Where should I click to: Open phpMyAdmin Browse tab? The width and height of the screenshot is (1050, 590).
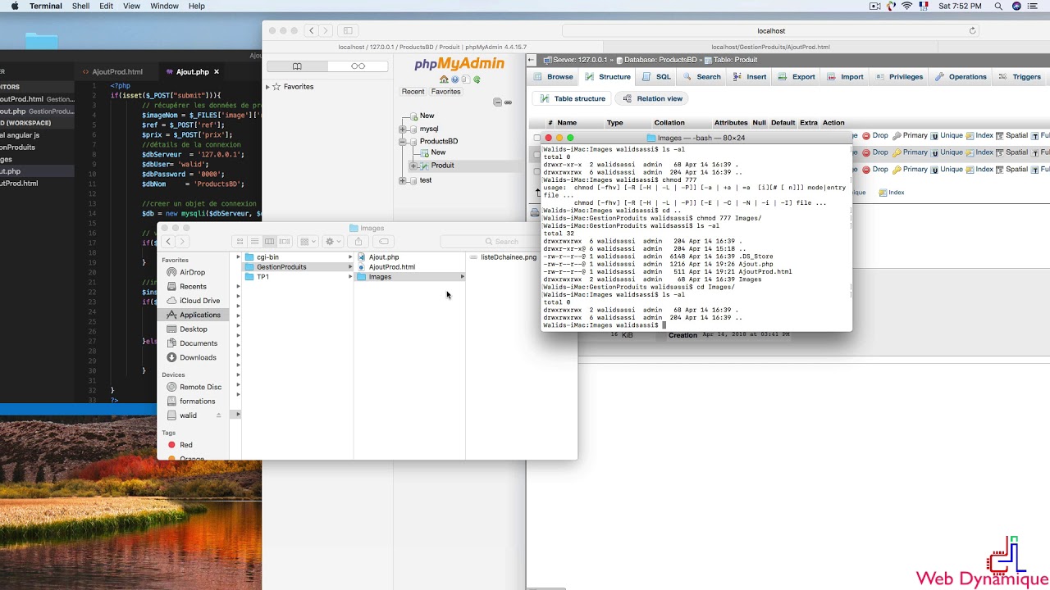coord(554,77)
